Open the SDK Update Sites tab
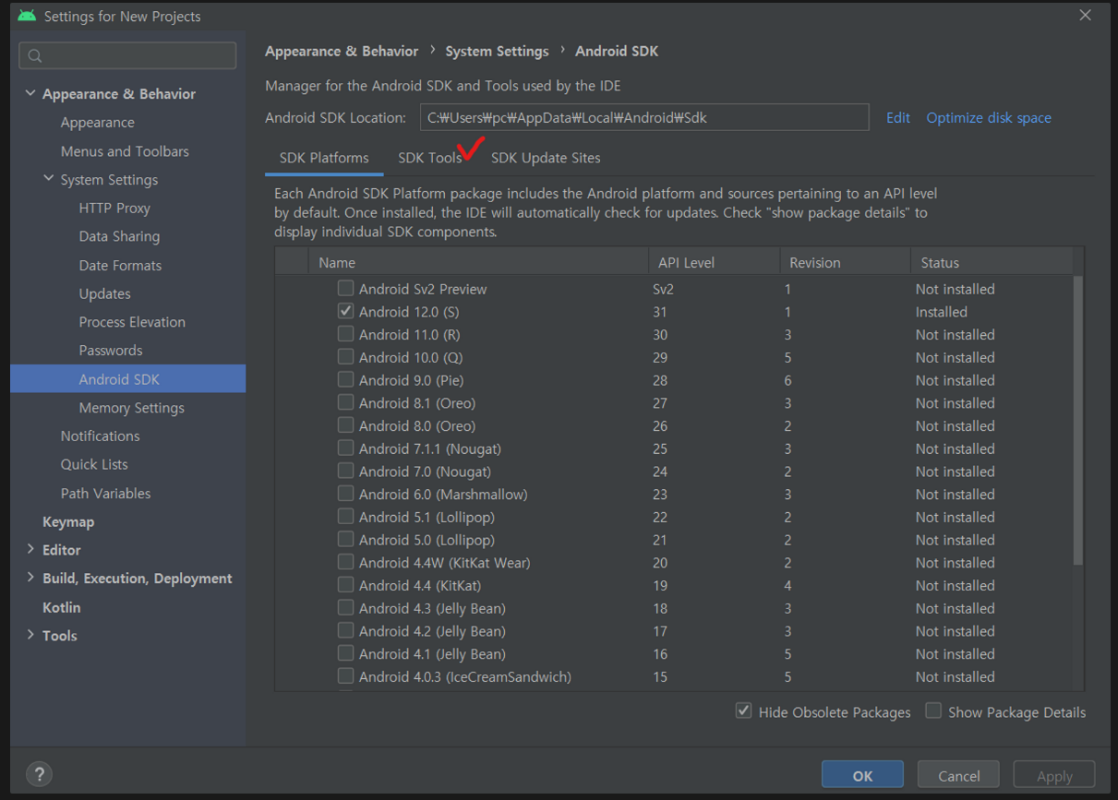 coord(546,158)
